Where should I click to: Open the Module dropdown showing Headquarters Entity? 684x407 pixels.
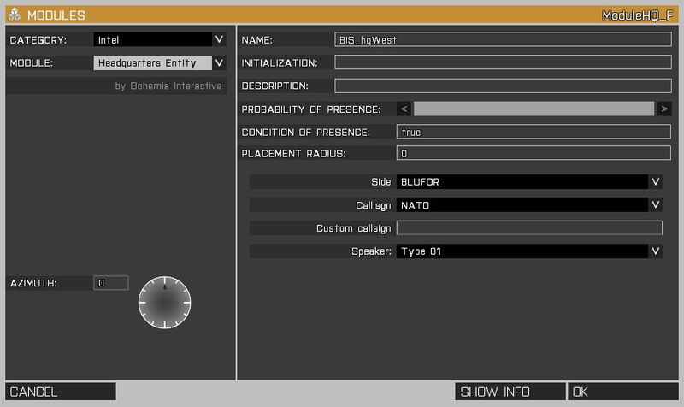[159, 62]
